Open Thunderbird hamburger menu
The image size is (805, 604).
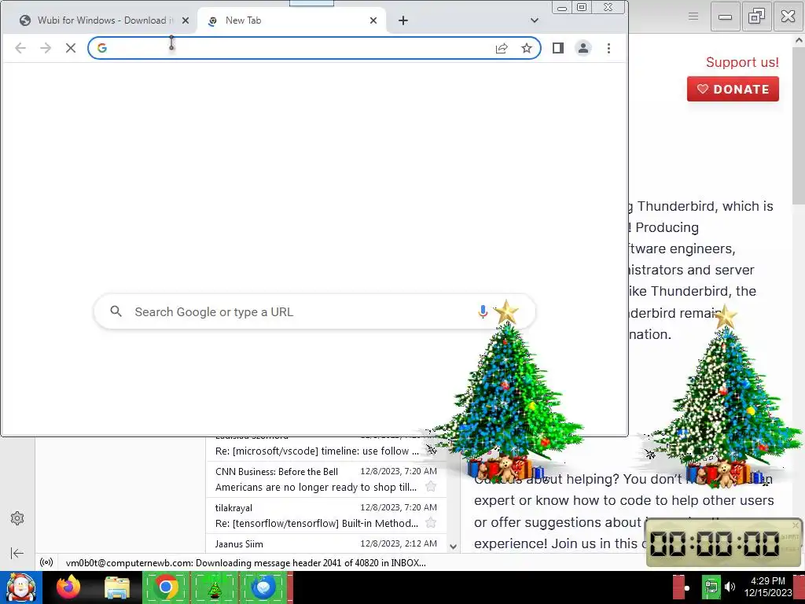[x=693, y=17]
